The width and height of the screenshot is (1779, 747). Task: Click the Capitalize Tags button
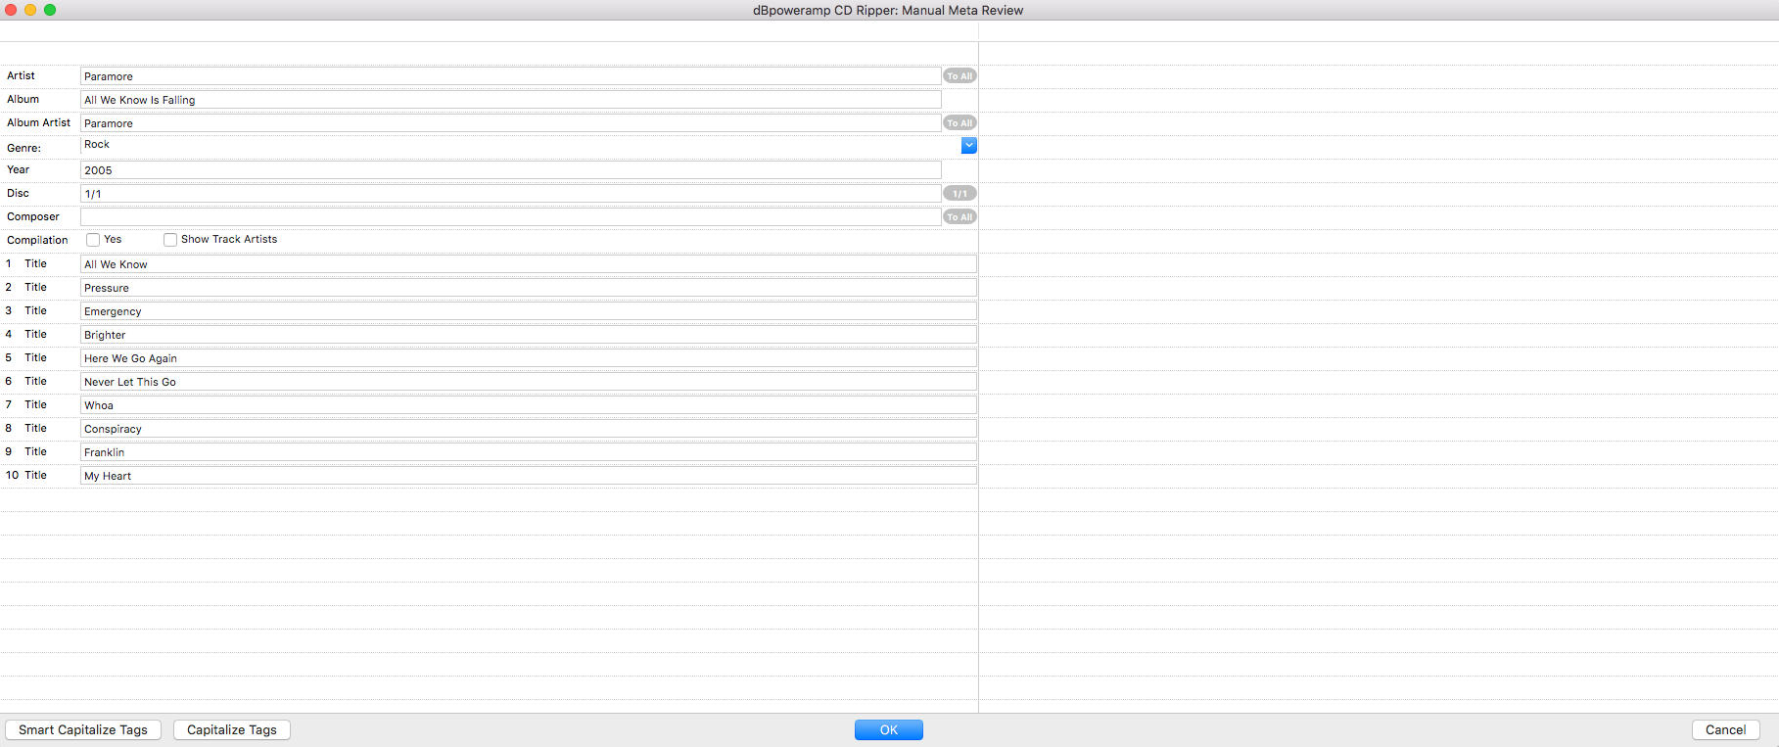click(231, 730)
